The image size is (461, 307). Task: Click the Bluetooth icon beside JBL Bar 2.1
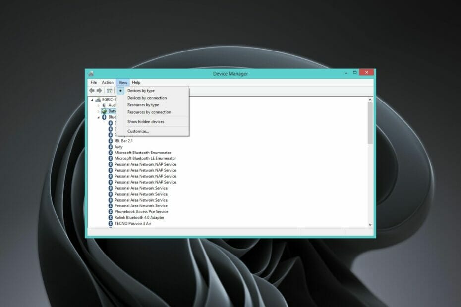[110, 141]
